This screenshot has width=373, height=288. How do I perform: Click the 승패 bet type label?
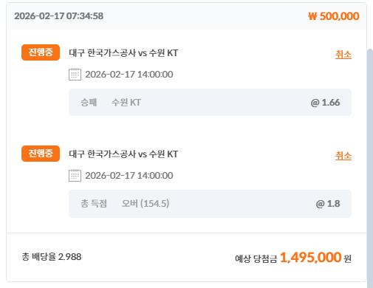click(89, 103)
